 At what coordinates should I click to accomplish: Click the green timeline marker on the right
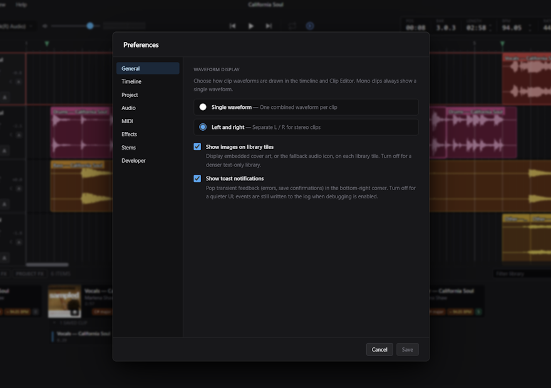[x=502, y=44]
